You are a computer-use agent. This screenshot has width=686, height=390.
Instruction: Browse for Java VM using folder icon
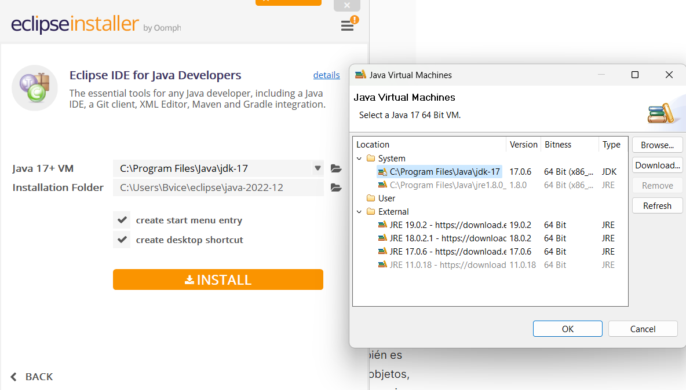tap(336, 168)
